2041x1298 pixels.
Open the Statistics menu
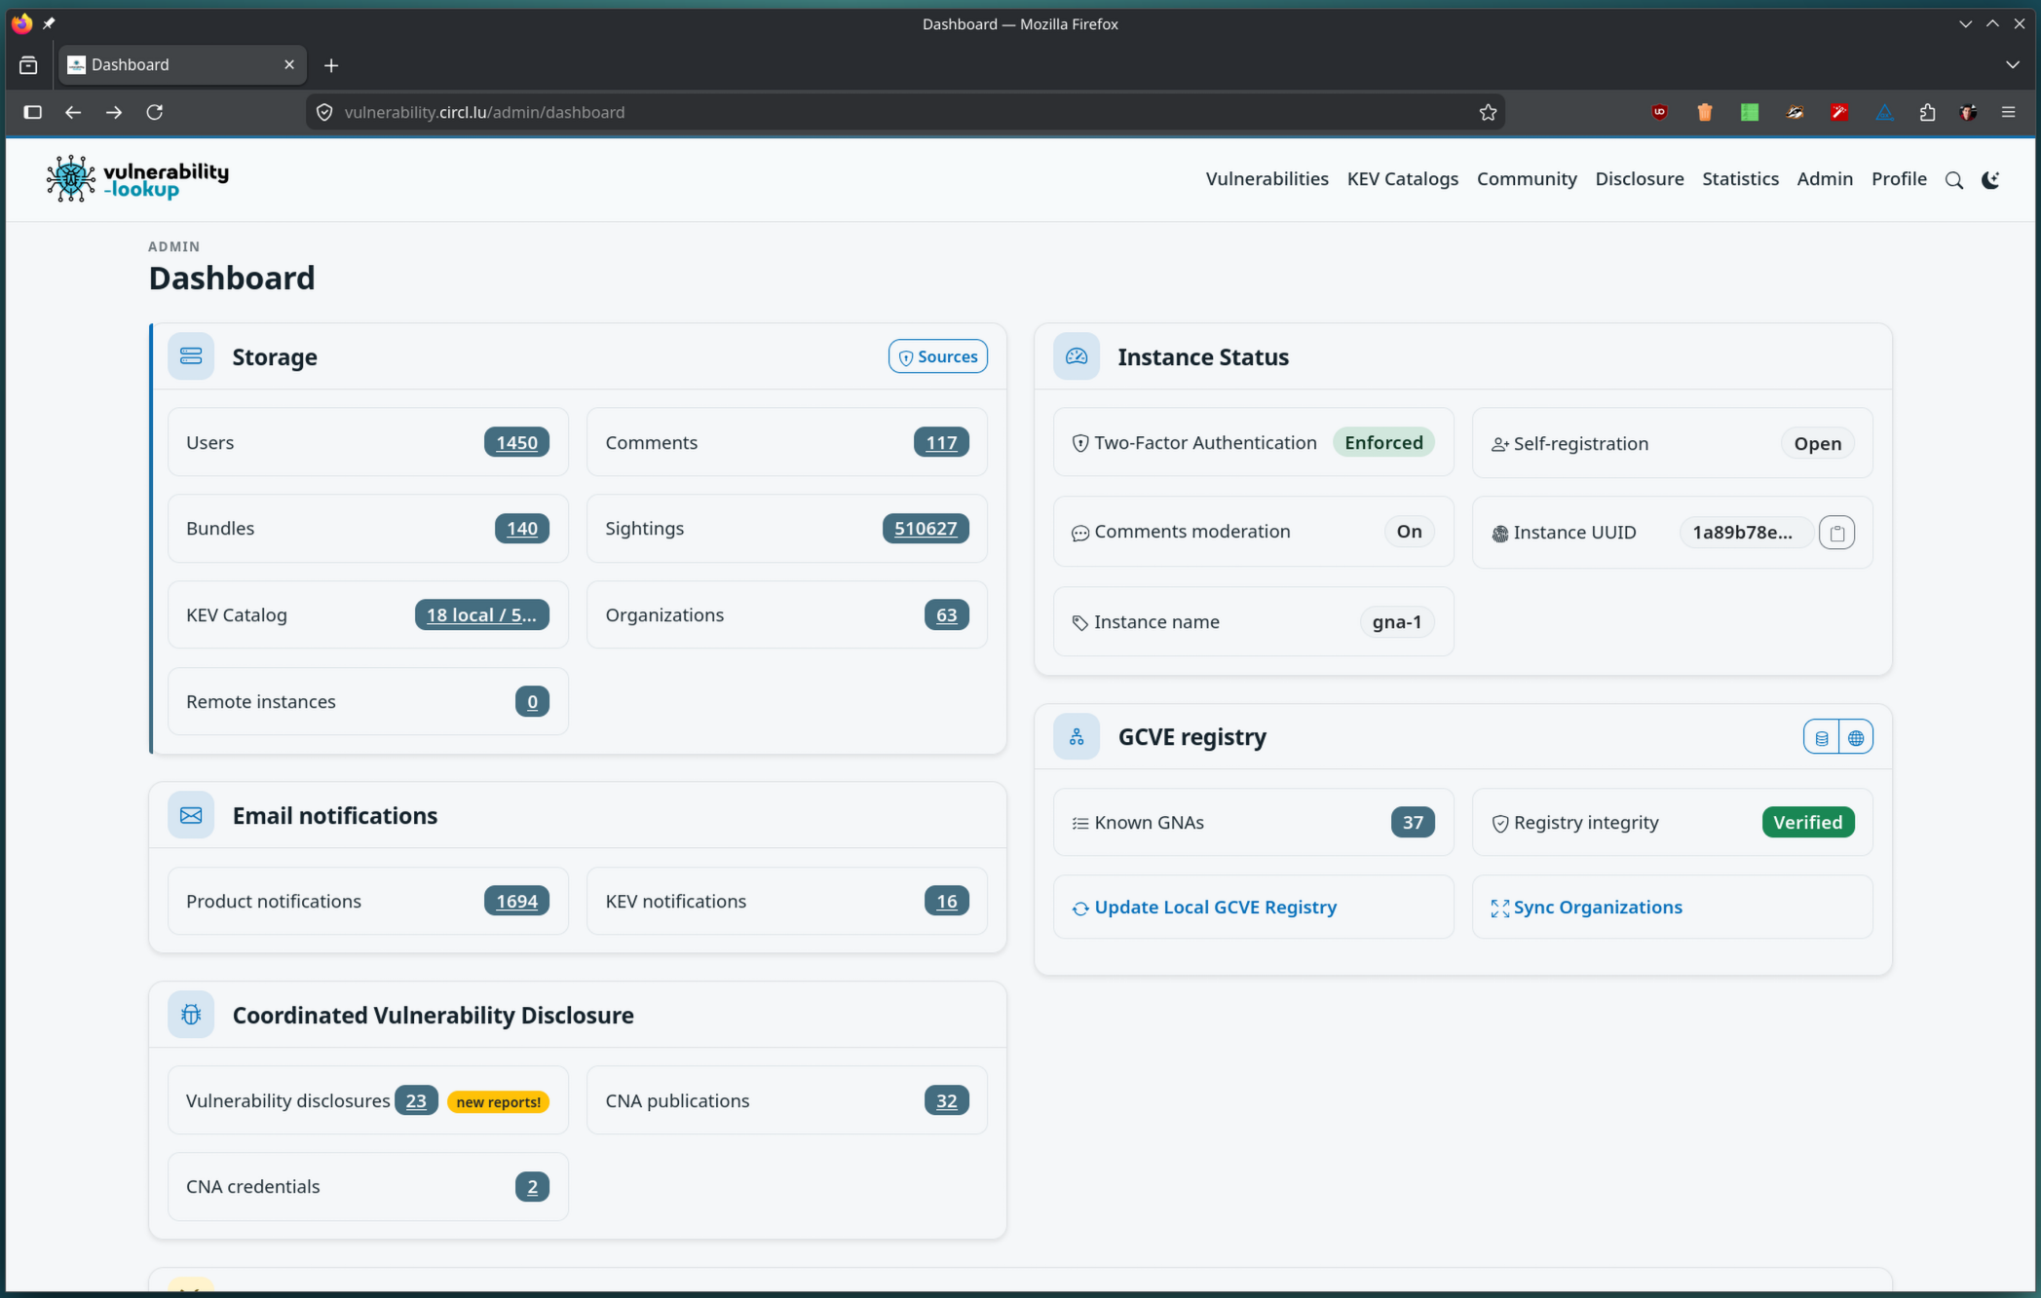tap(1740, 179)
